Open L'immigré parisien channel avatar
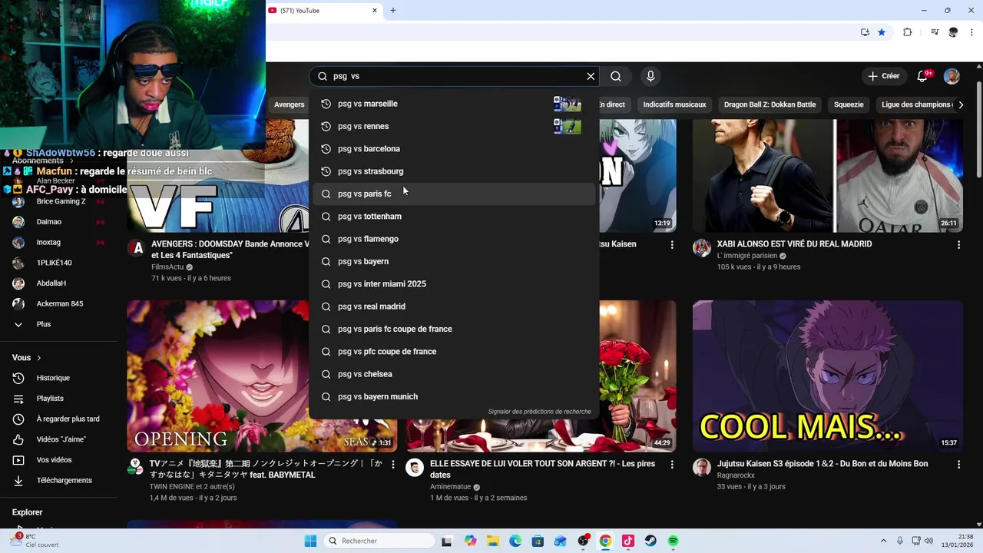 (x=702, y=247)
